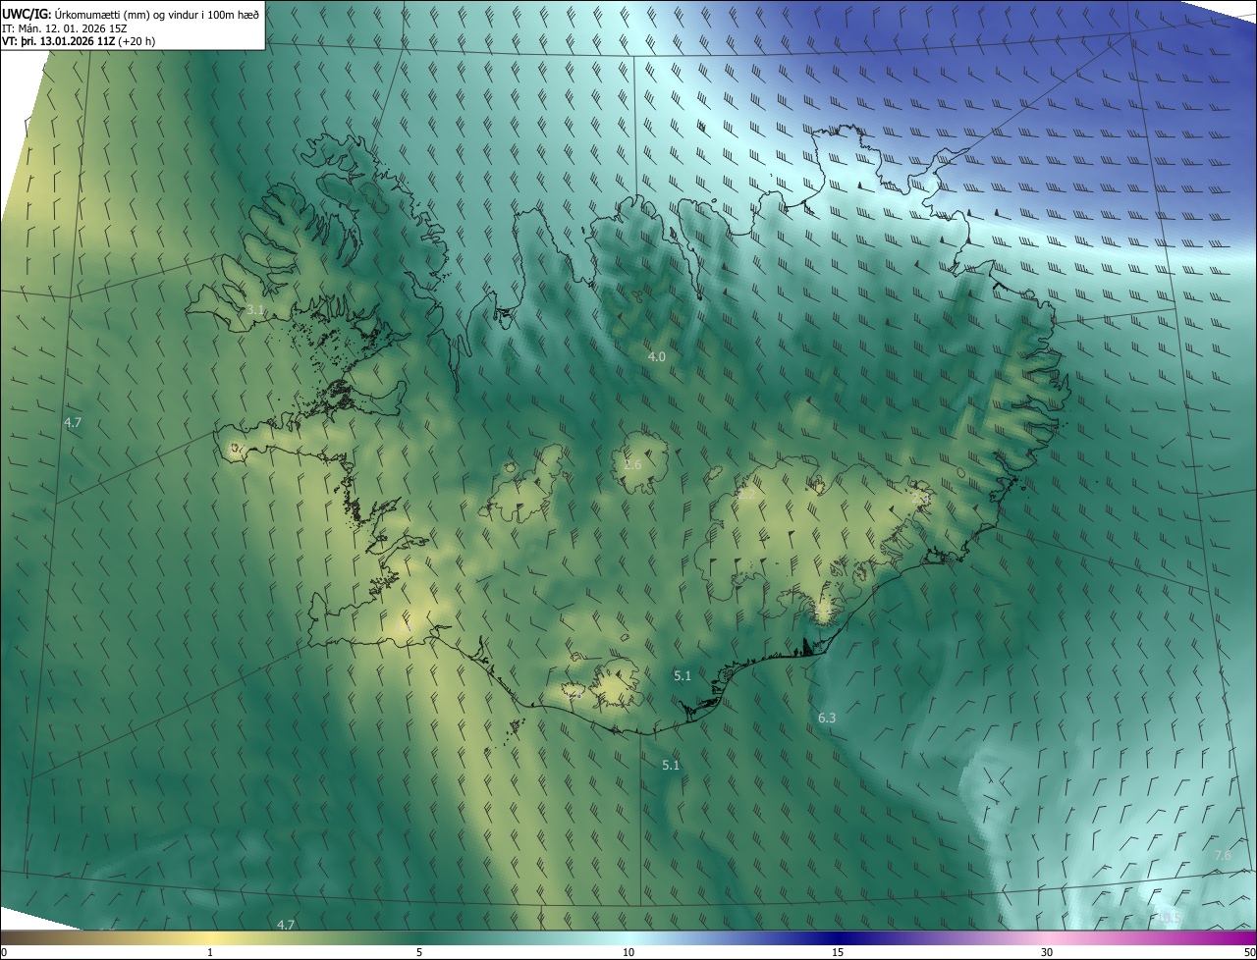Viewport: 1257px width, 960px height.
Task: Click the 30 tick on the color scale
Action: [1047, 952]
